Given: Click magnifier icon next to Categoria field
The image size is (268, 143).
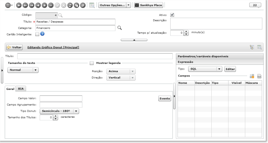Looking at the screenshot, I should point(120,28).
